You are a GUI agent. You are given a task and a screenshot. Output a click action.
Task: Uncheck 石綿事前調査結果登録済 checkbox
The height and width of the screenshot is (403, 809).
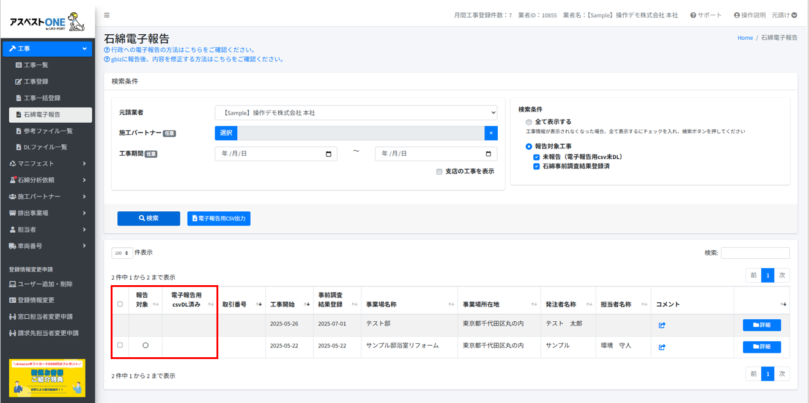(x=536, y=166)
